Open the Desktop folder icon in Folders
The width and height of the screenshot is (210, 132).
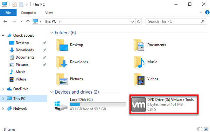tap(62, 45)
